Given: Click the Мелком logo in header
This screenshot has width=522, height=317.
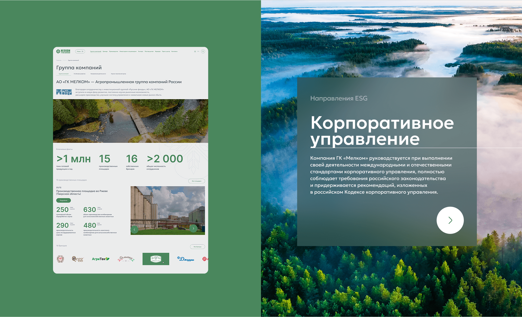Looking at the screenshot, I should [63, 51].
